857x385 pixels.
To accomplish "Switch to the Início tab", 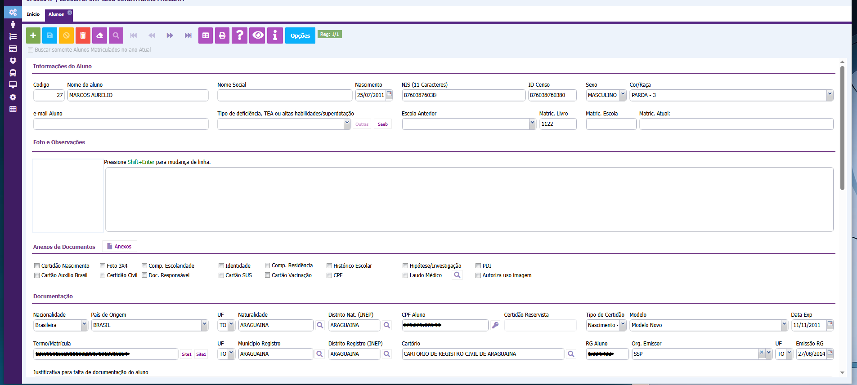I will click(x=33, y=14).
